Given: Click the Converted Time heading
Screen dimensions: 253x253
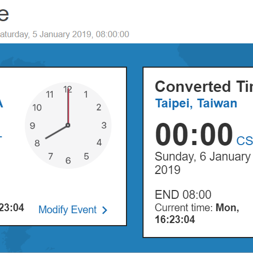Looking at the screenshot, I should pos(204,87).
